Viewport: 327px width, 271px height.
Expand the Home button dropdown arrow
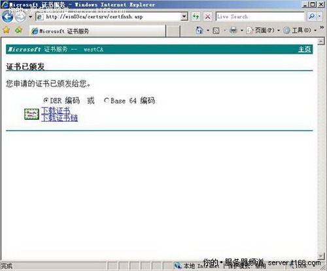208,31
